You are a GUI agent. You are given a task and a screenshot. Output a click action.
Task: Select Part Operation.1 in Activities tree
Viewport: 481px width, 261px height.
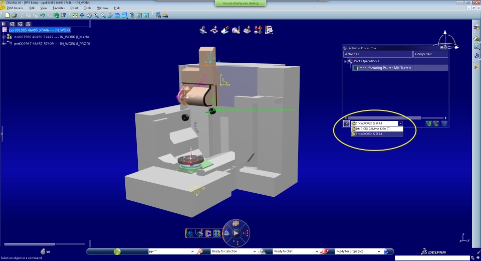coord(366,61)
